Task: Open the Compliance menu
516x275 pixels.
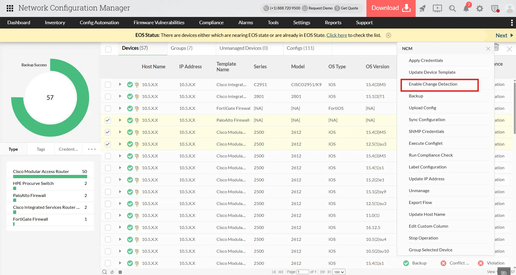Action: [x=211, y=23]
